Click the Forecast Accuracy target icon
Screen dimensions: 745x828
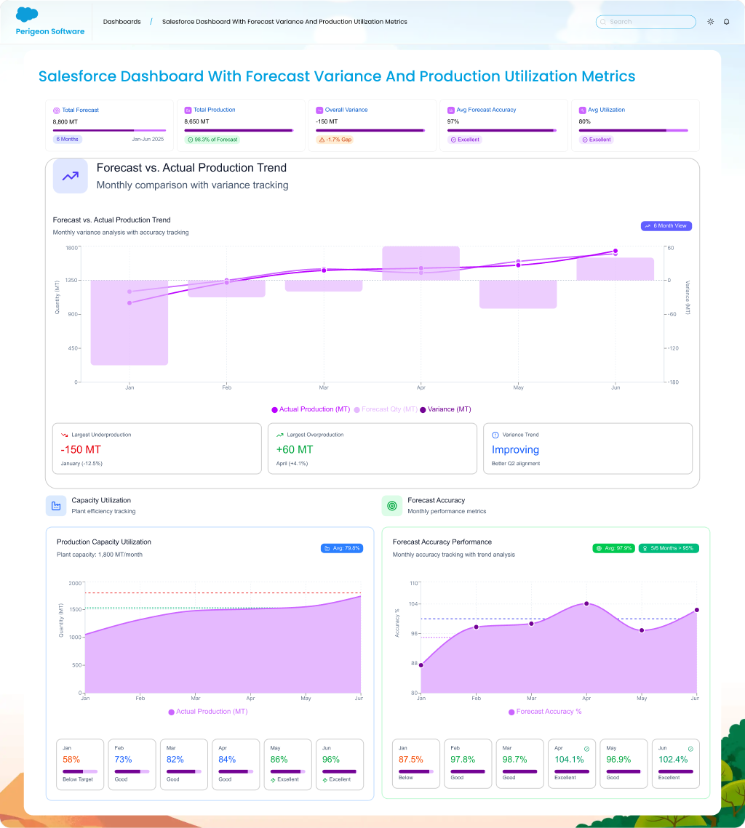[392, 505]
